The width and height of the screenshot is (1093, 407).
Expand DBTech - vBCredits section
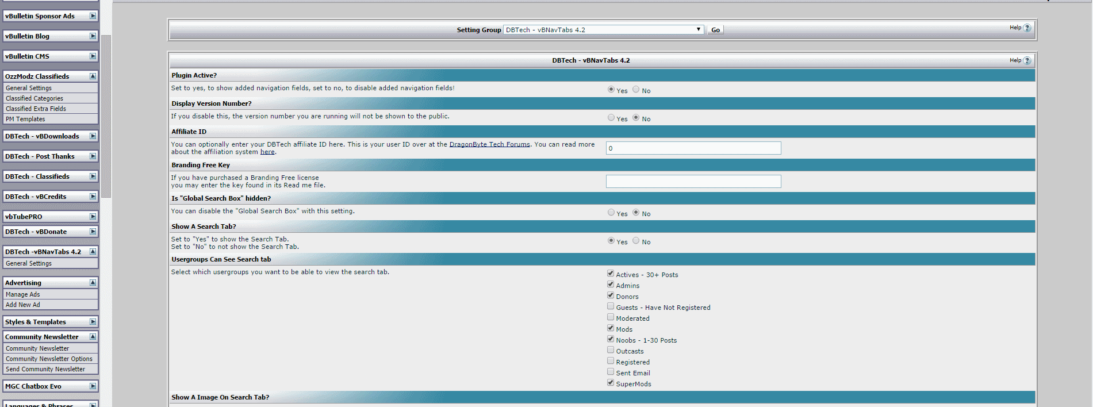click(x=93, y=197)
